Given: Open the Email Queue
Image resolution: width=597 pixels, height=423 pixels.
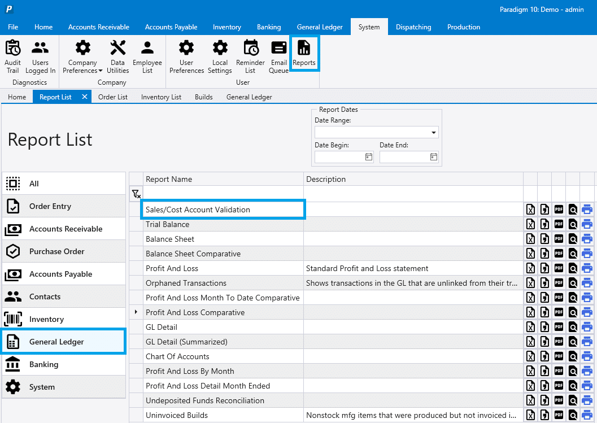Looking at the screenshot, I should [x=278, y=56].
